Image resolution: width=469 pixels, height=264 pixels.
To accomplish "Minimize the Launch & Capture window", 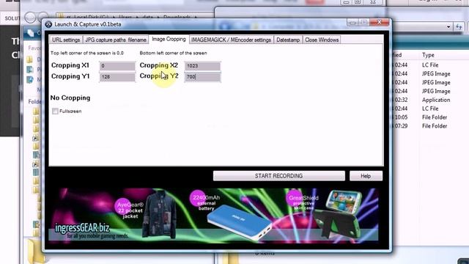I will [x=352, y=23].
